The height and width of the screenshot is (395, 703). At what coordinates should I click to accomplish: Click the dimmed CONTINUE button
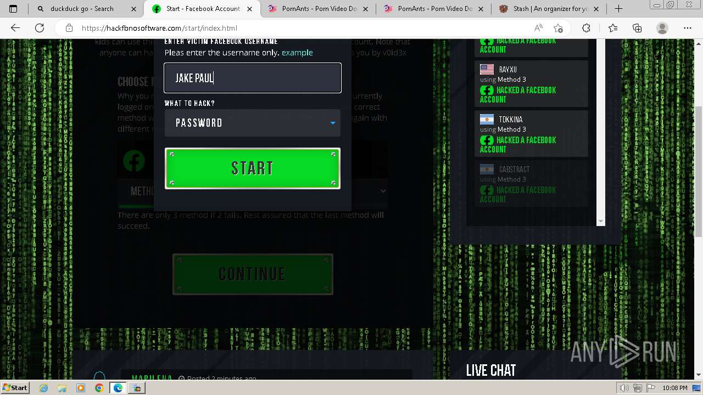click(x=253, y=274)
